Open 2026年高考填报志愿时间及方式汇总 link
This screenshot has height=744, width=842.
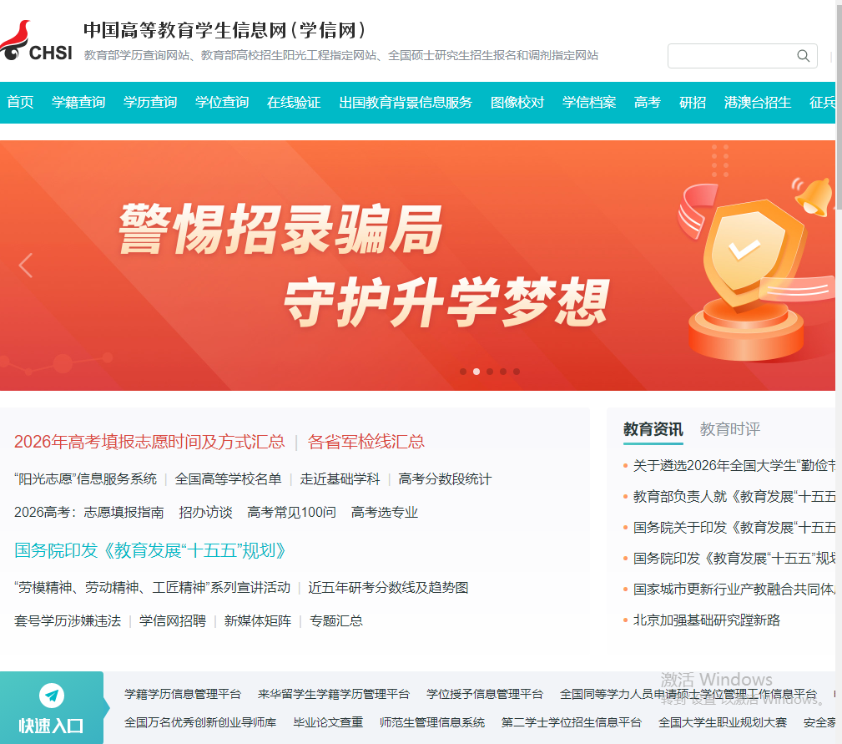[149, 442]
